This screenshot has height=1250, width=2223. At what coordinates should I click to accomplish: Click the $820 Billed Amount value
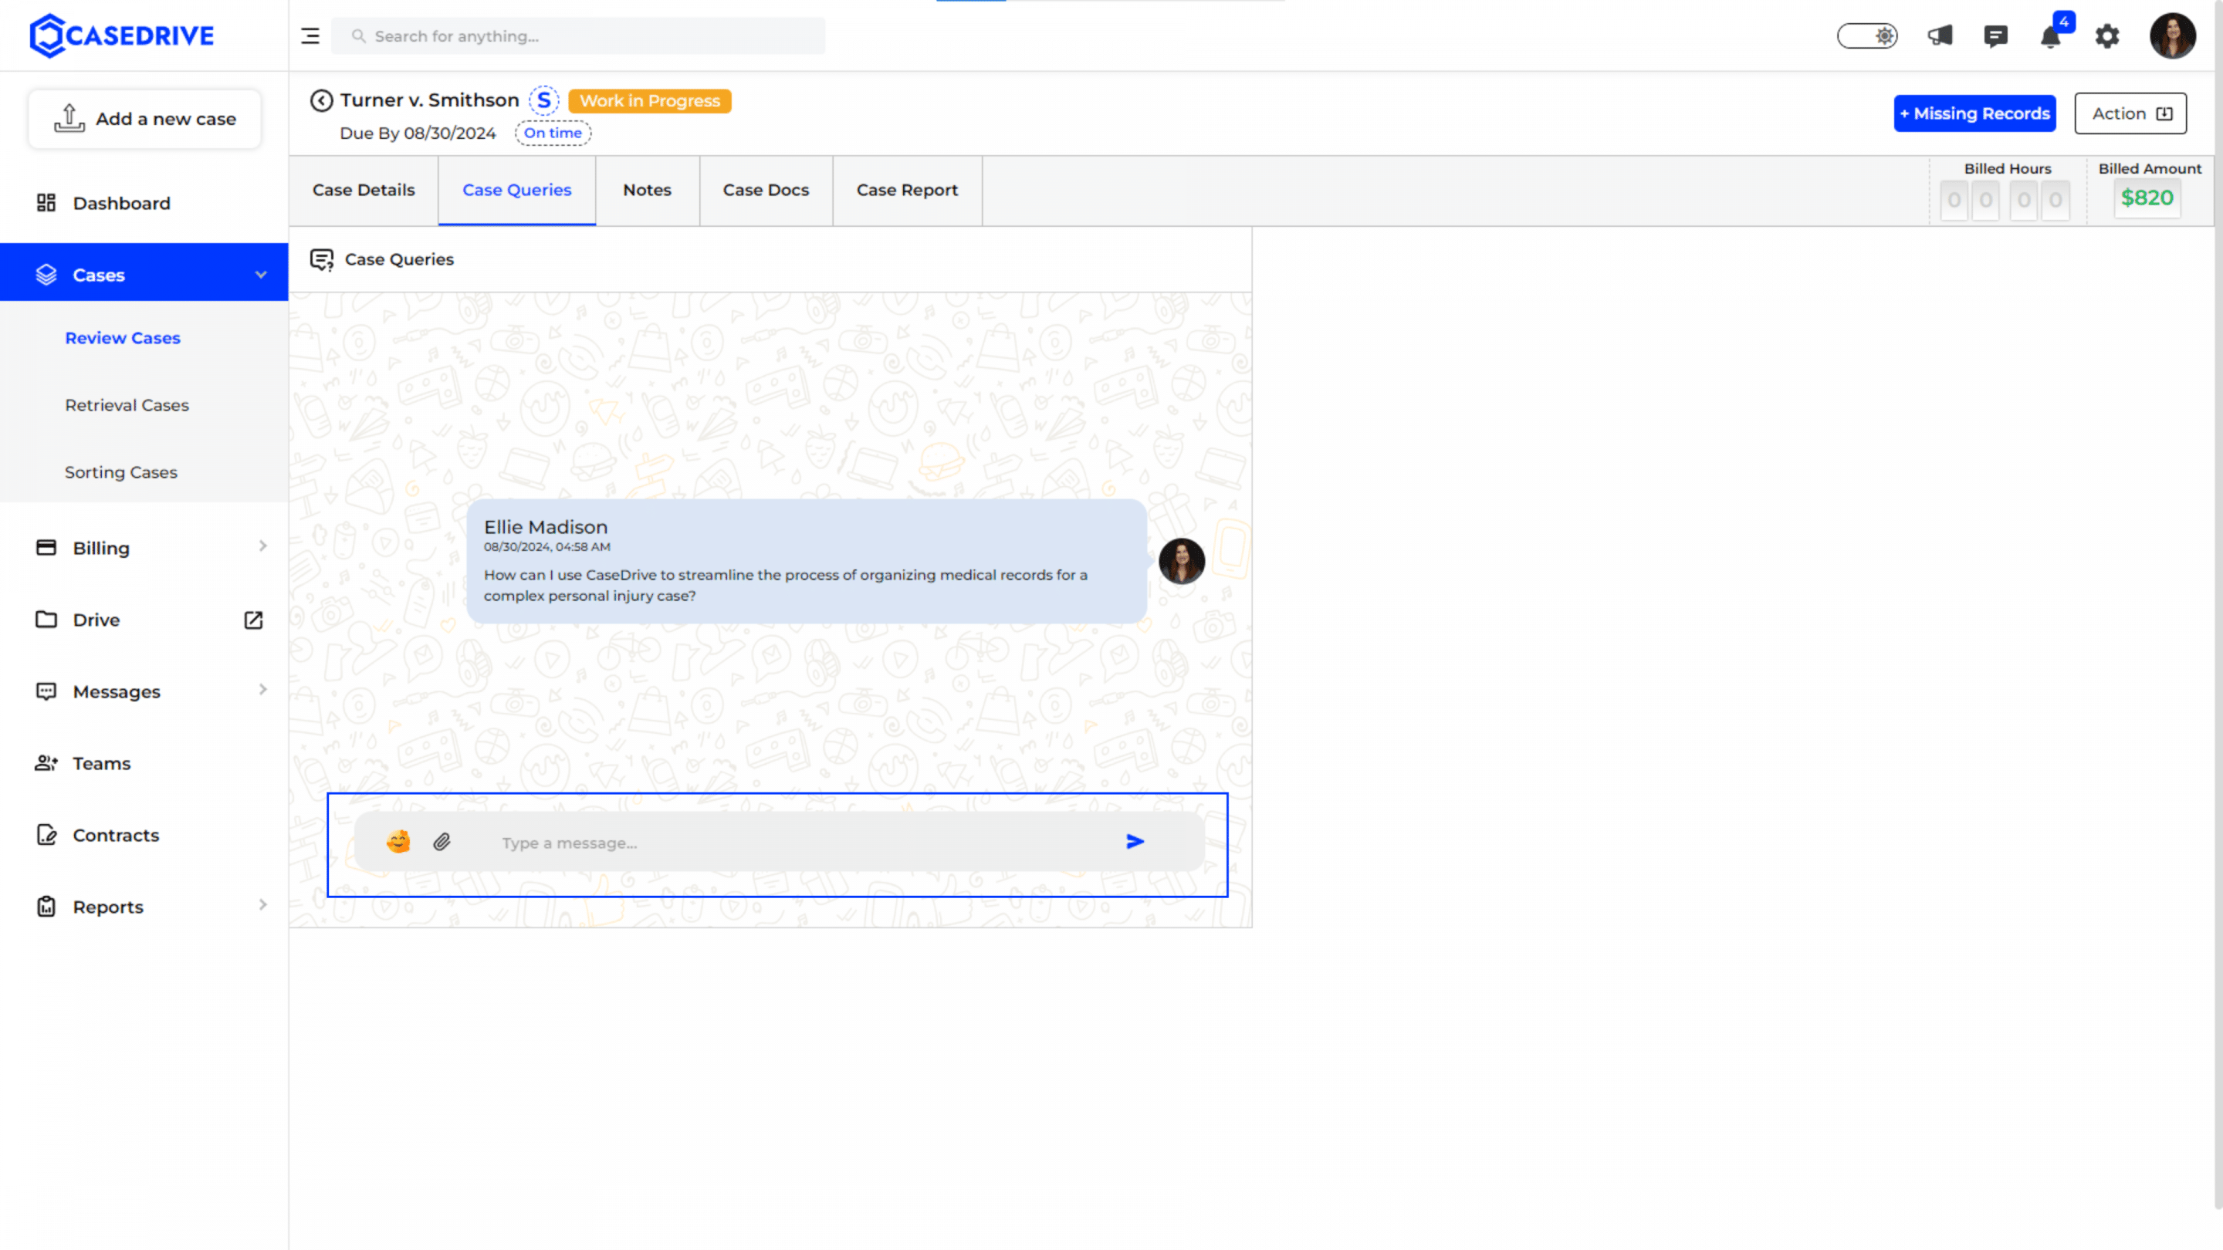coord(2147,198)
